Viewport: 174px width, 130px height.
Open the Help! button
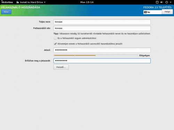pos(167,12)
